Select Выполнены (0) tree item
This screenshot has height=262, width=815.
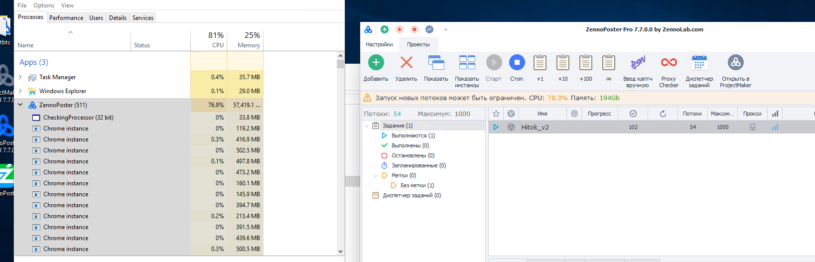pyautogui.click(x=410, y=145)
